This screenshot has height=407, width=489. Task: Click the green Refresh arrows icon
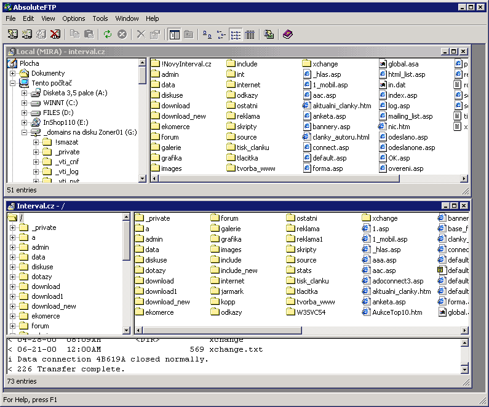coord(108,34)
